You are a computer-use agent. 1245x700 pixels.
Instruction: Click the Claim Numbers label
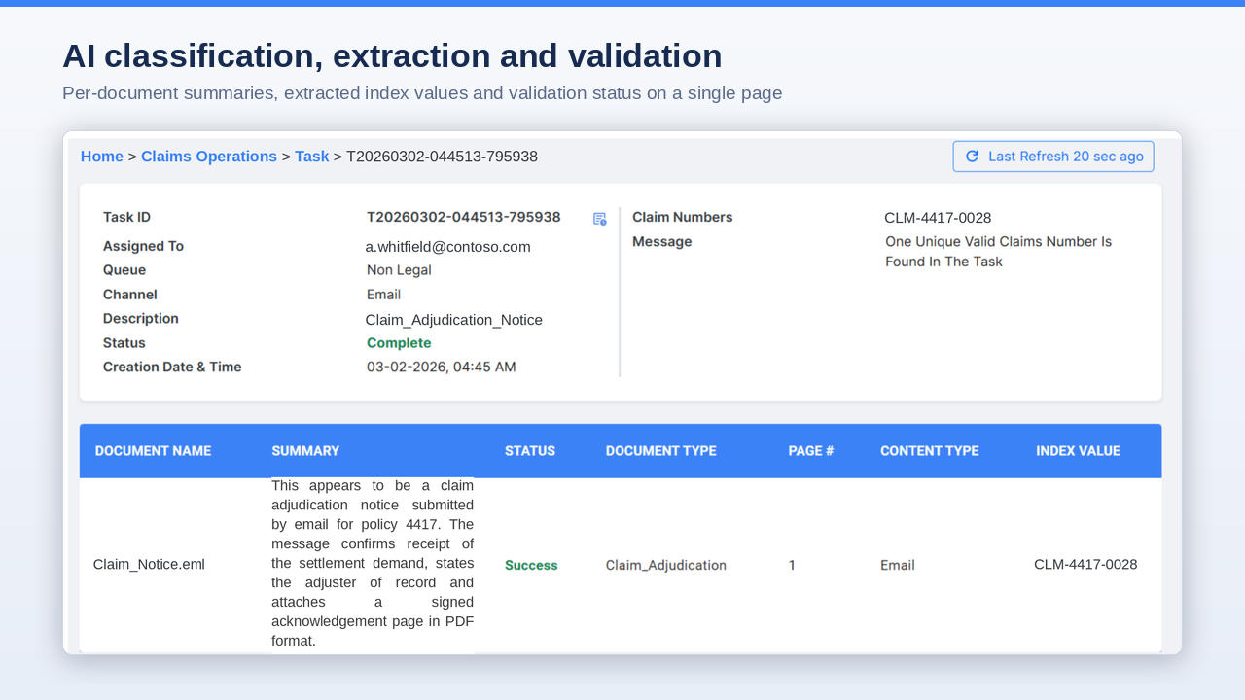(682, 217)
